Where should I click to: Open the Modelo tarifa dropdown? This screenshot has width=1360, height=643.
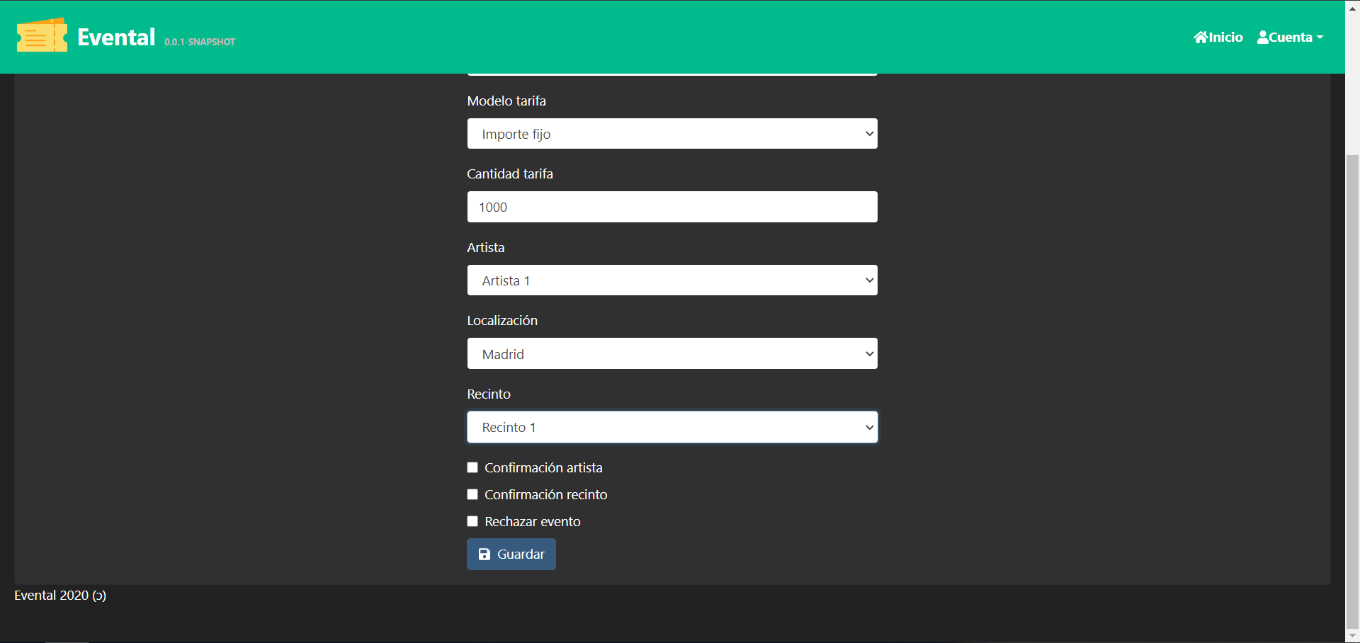click(x=671, y=134)
